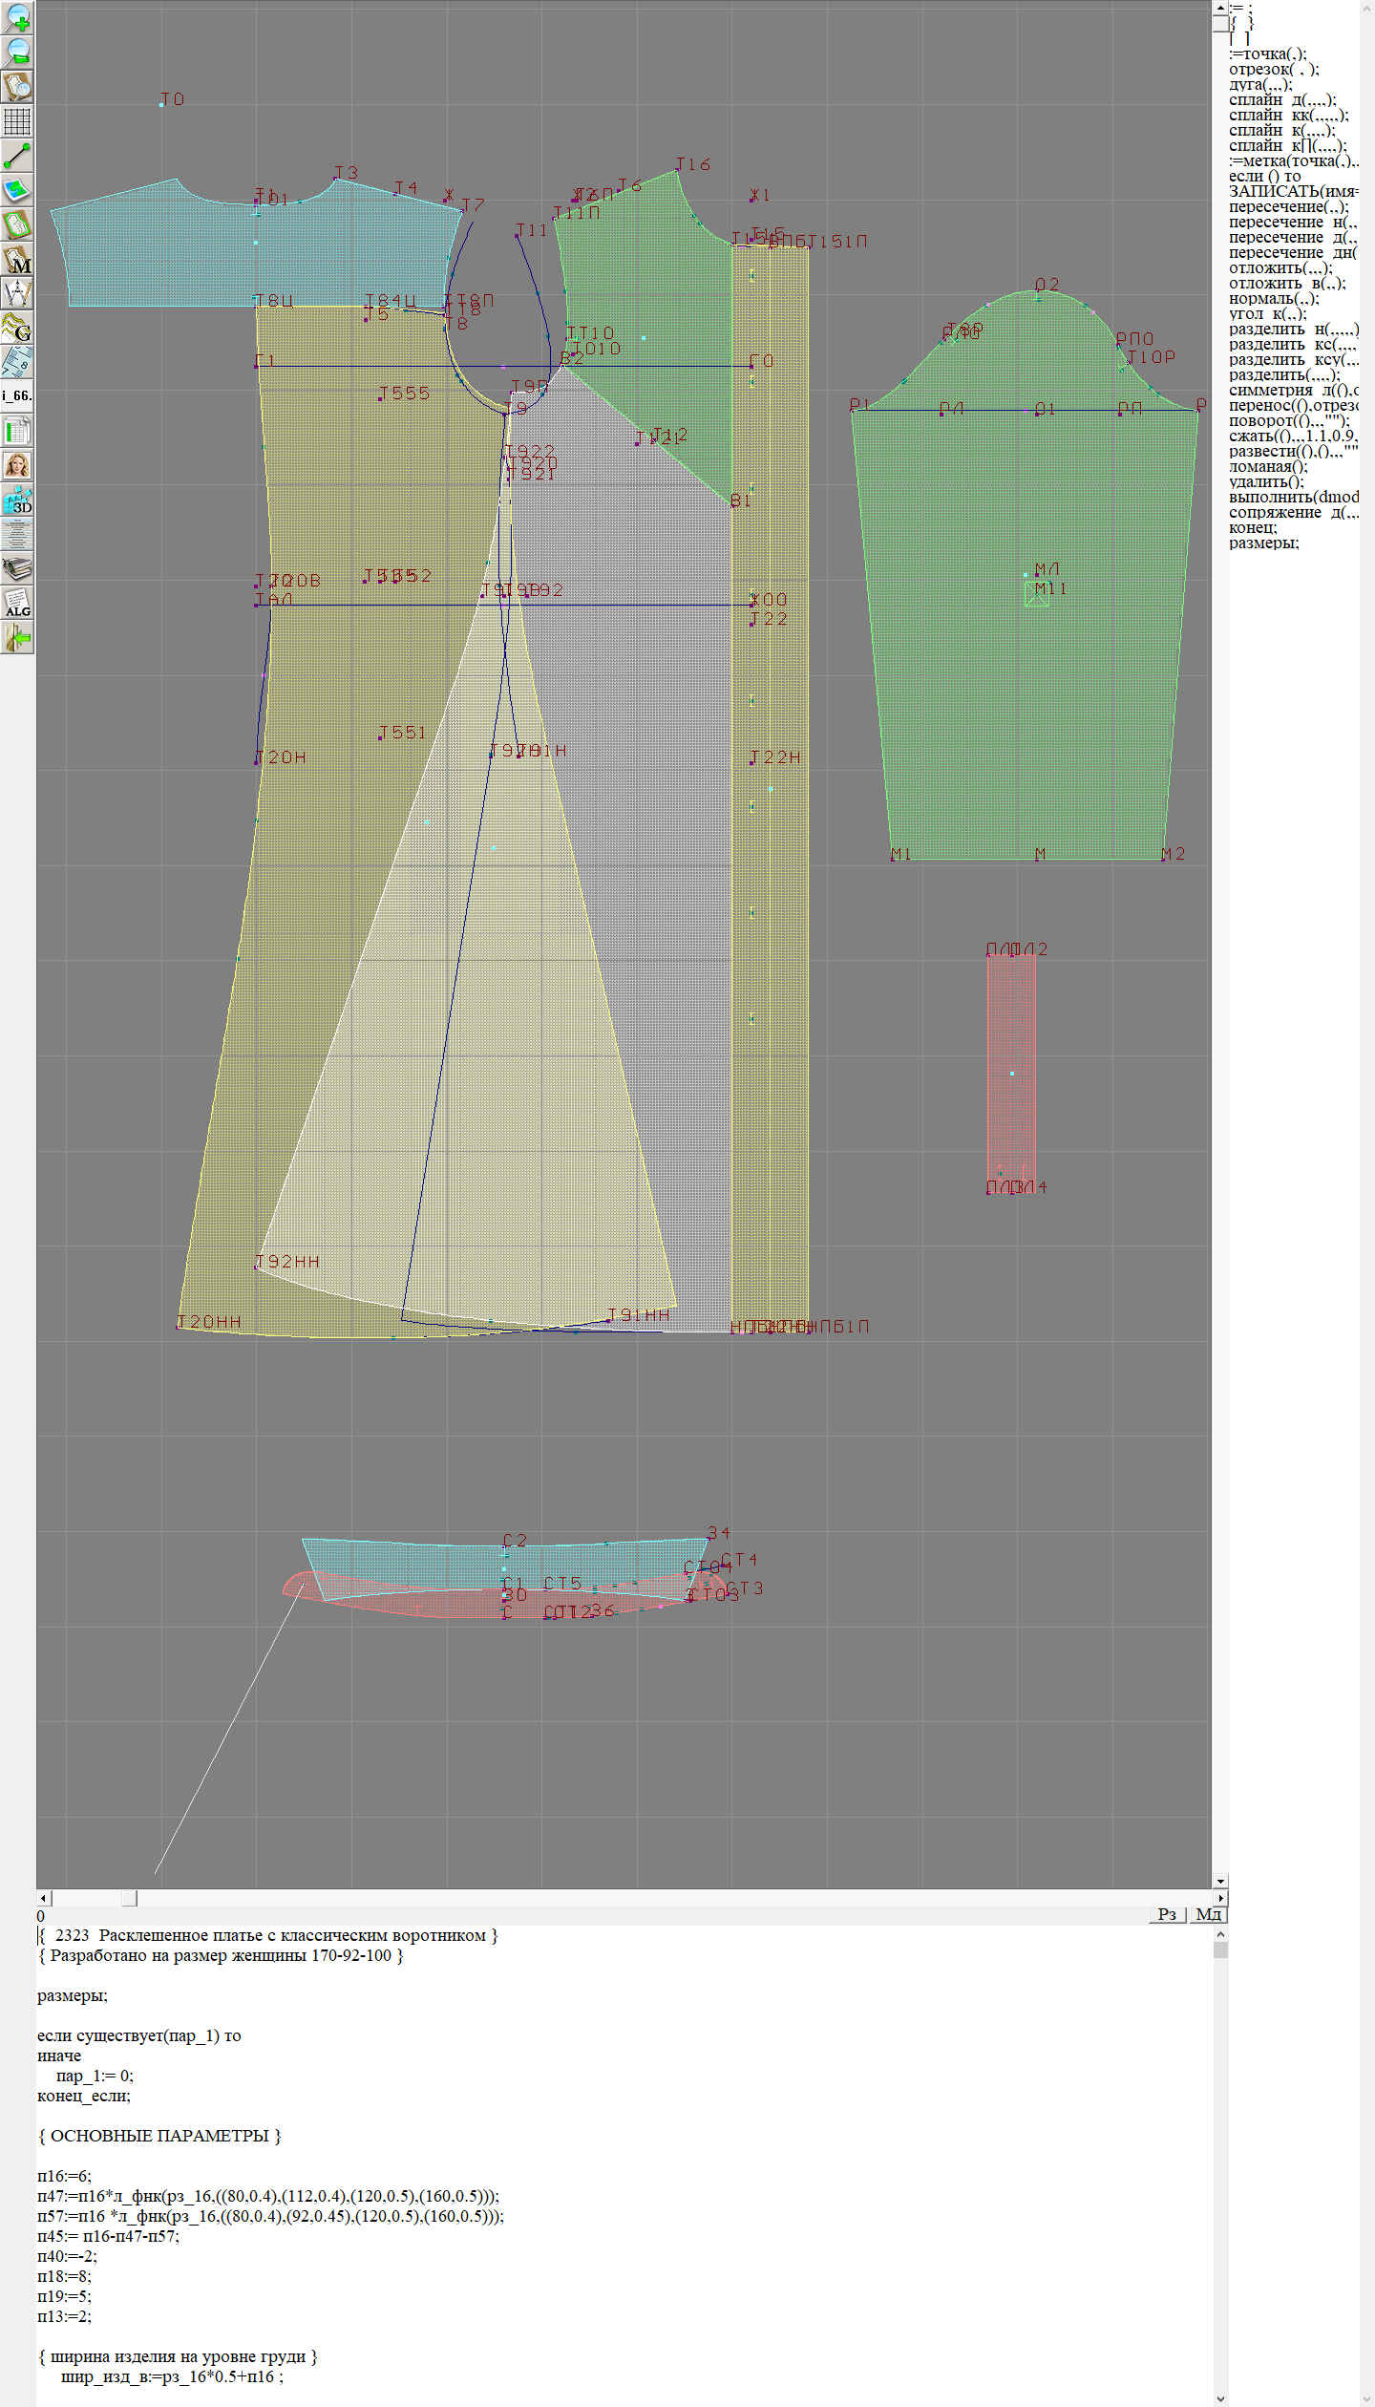The image size is (1375, 2407).
Task: Click the stacked books library icon
Action: (17, 568)
